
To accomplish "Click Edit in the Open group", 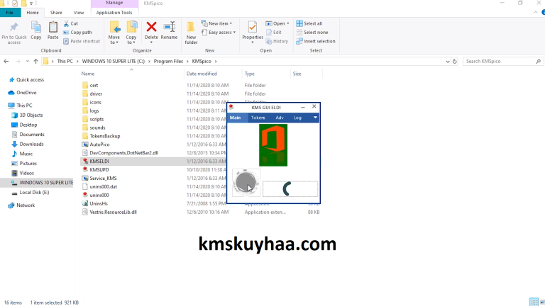I will (x=273, y=33).
